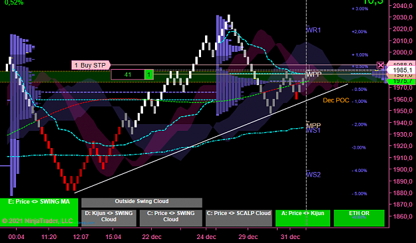Click the 2020,0 price axis label
The height and width of the screenshot is (243, 416).
(403, 29)
